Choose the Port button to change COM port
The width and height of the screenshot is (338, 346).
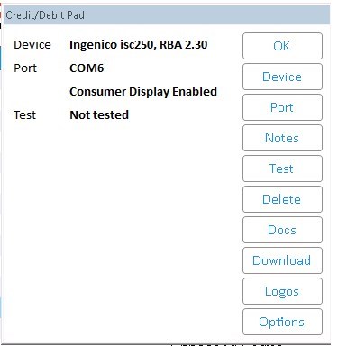click(282, 107)
